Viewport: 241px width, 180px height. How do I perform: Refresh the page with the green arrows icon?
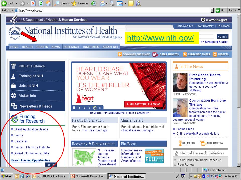(x=41, y=3)
